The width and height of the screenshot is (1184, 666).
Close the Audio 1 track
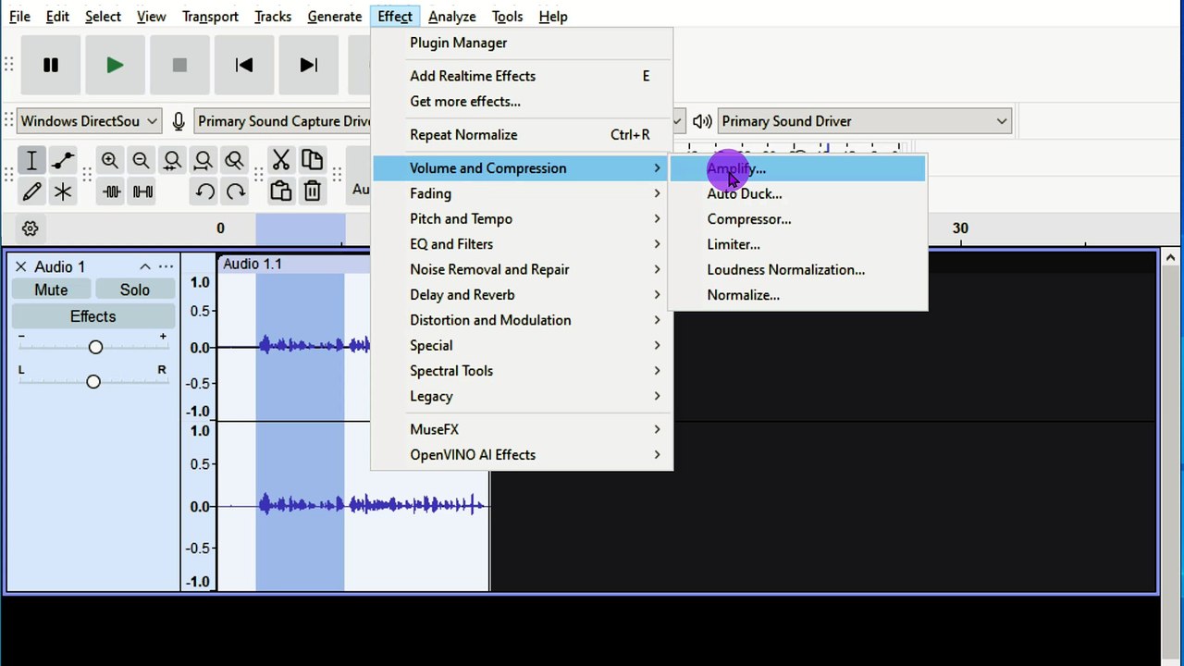pyautogui.click(x=20, y=266)
